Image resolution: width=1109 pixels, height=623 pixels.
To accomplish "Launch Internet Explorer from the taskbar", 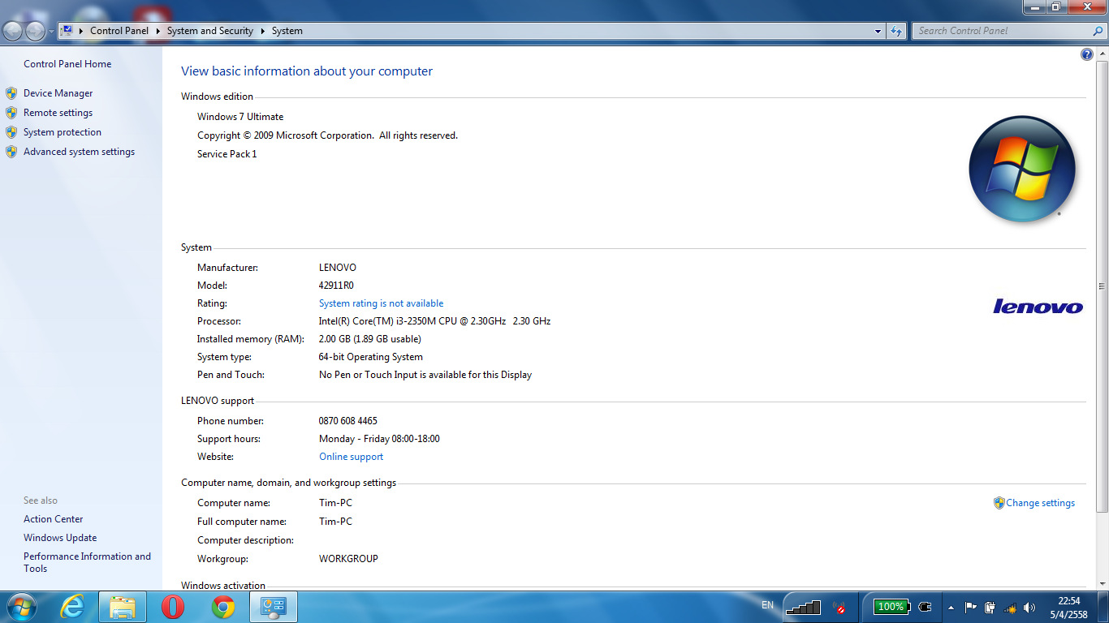I will pyautogui.click(x=72, y=607).
